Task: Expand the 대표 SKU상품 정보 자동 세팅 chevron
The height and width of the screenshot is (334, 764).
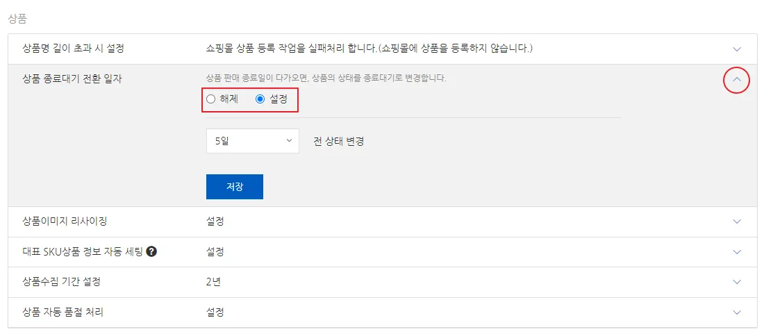Action: tap(737, 251)
